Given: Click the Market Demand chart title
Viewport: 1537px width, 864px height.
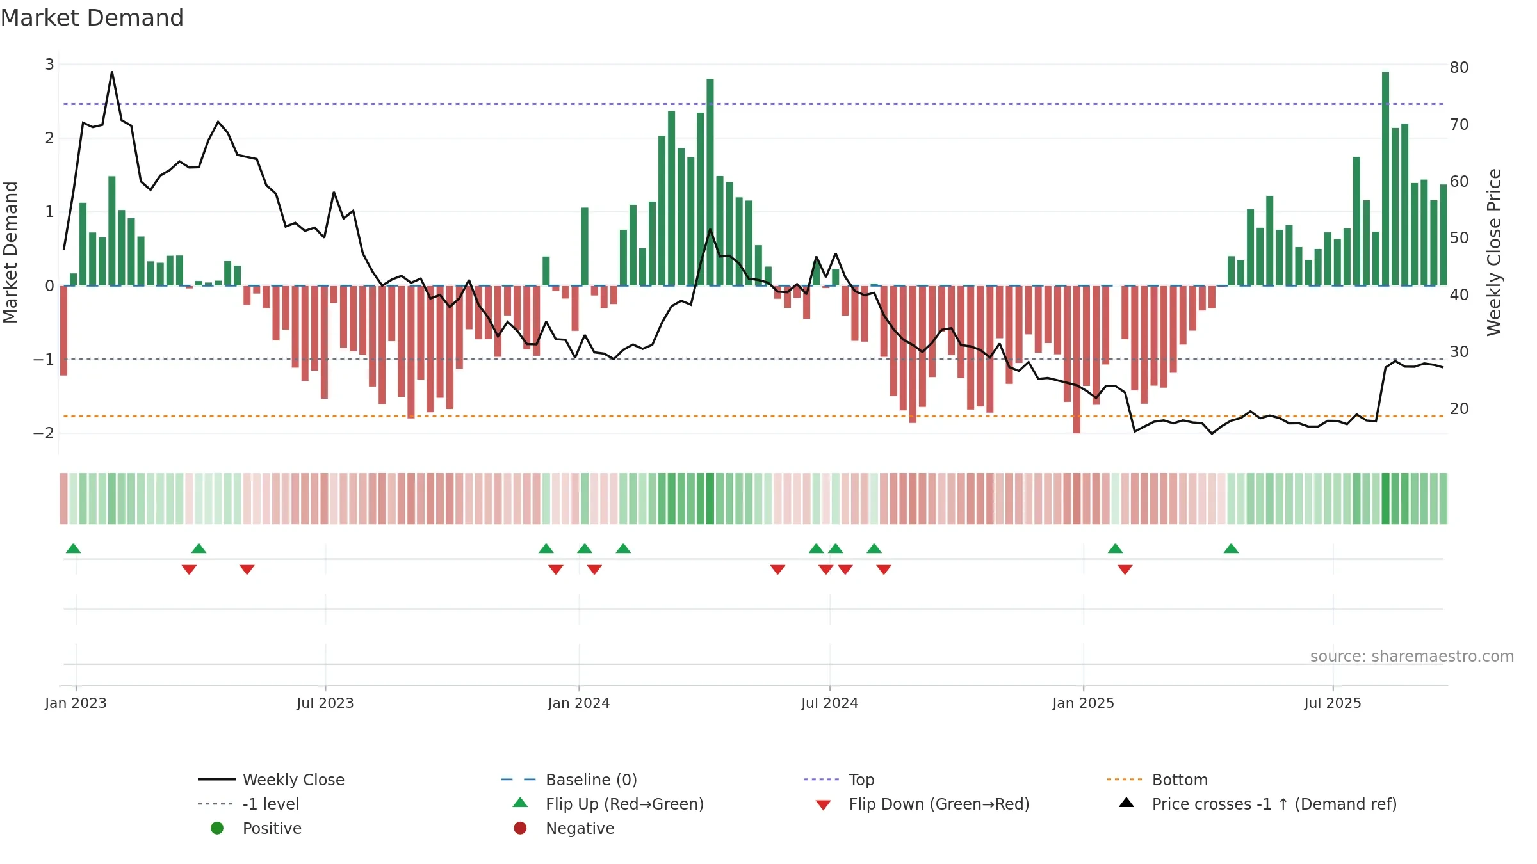Looking at the screenshot, I should click(92, 18).
